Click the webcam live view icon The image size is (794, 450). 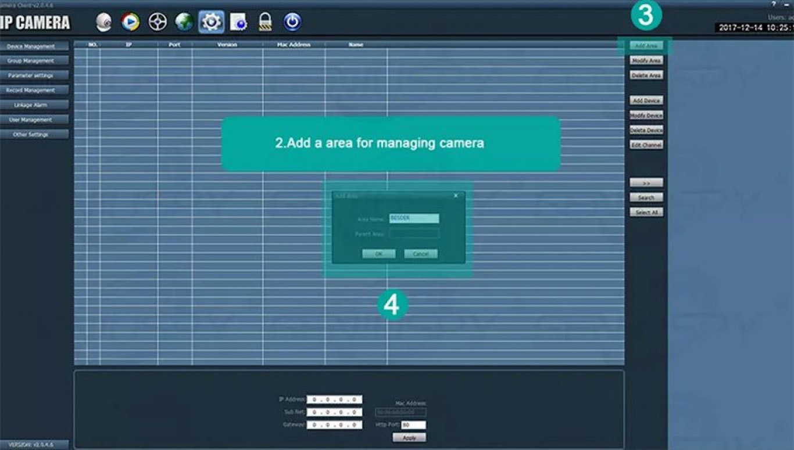pyautogui.click(x=104, y=22)
